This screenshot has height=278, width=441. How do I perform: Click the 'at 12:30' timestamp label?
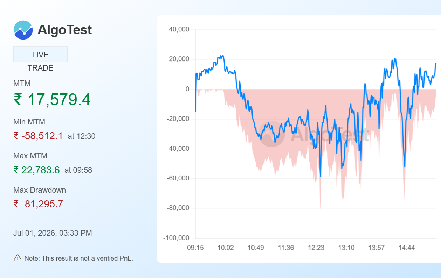[82, 136]
